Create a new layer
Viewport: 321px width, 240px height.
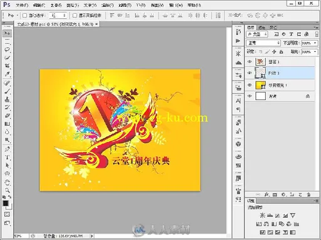tap(300, 194)
